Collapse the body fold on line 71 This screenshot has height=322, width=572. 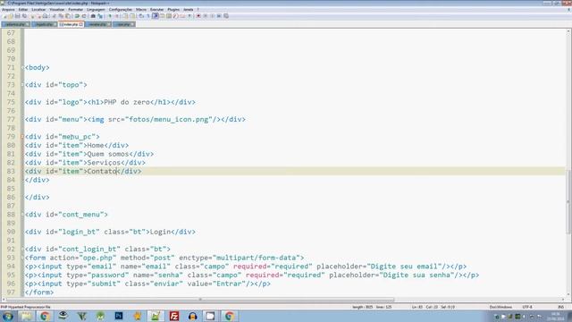point(22,68)
